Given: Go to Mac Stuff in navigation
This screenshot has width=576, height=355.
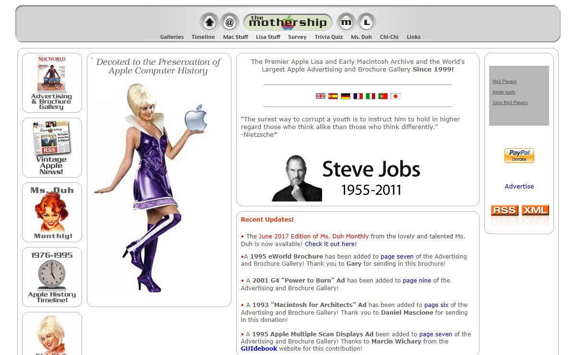Looking at the screenshot, I should tap(236, 37).
